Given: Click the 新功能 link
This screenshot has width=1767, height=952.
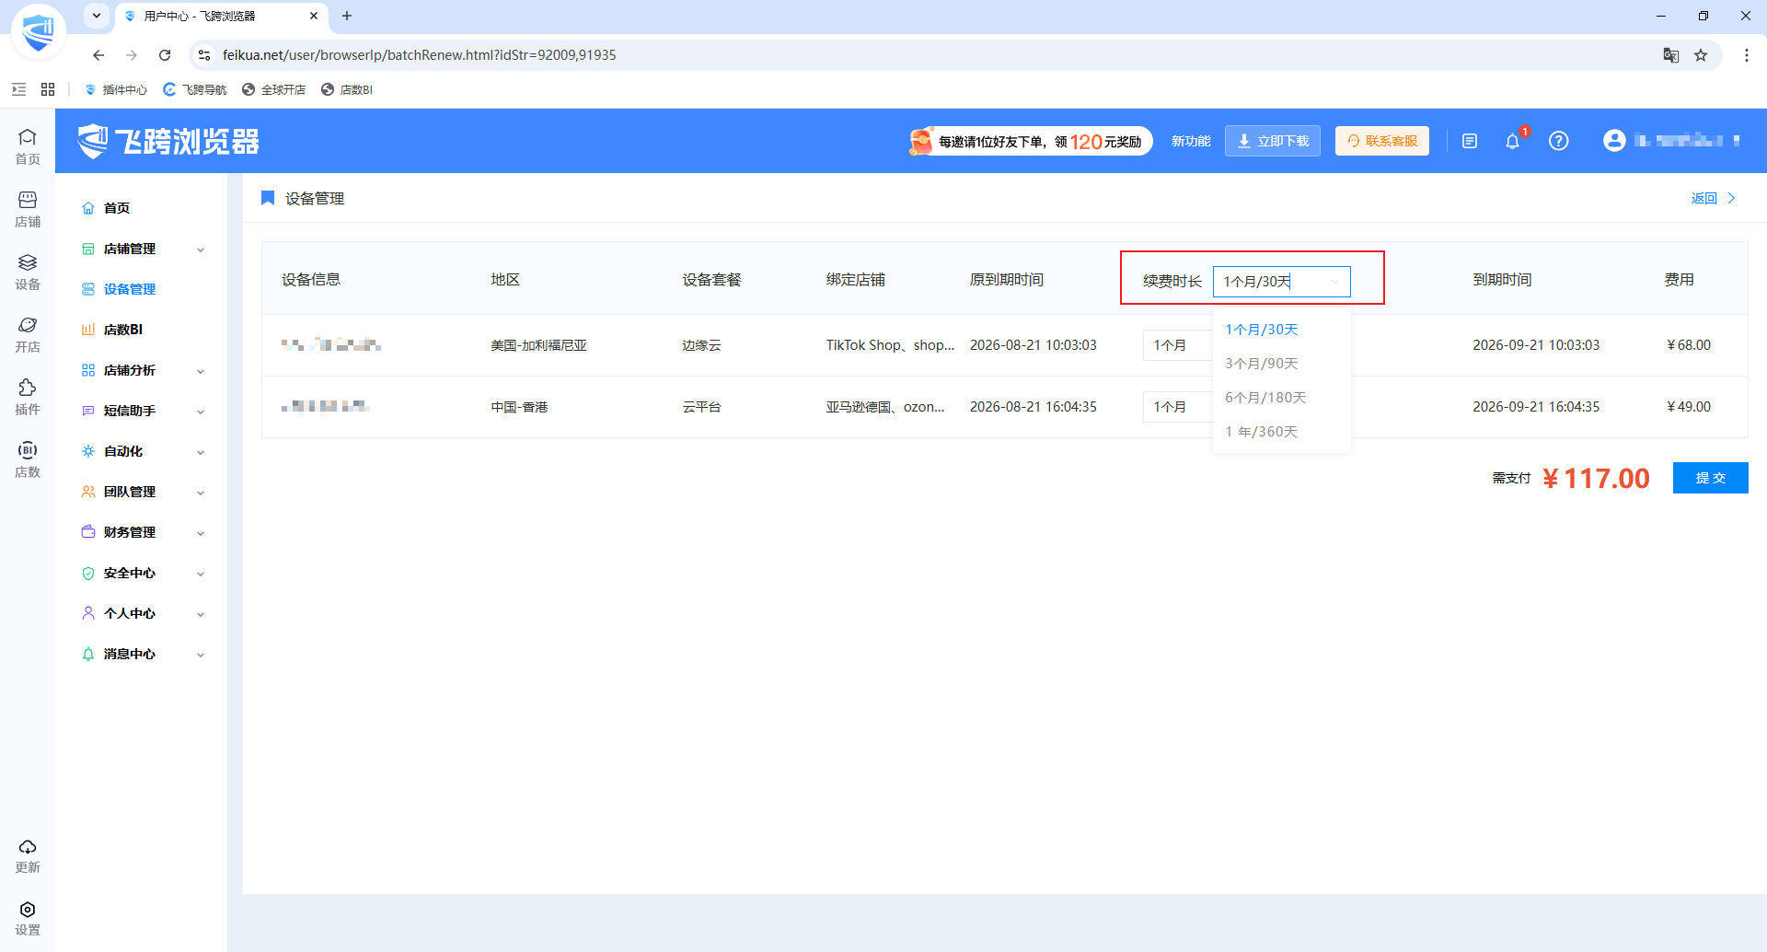Looking at the screenshot, I should (1191, 141).
